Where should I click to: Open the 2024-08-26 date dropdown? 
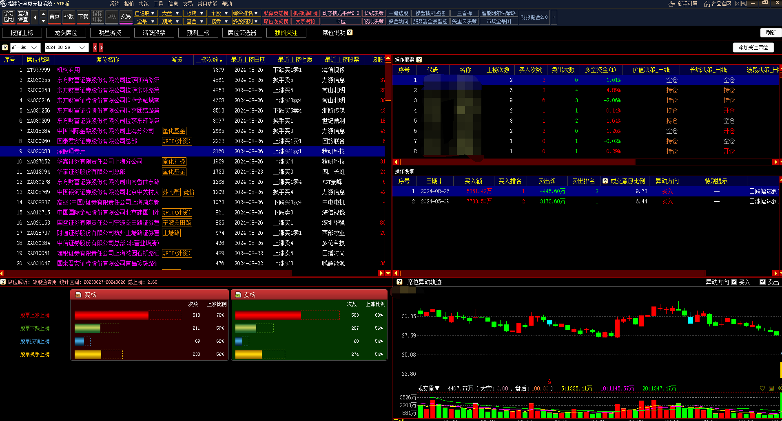coord(82,48)
